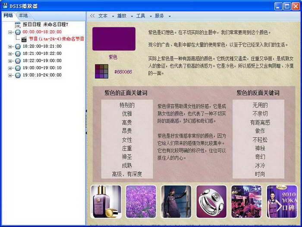This screenshot has width=302, height=227.
Task: Open the 服务 menu
Action: pos(160,16)
